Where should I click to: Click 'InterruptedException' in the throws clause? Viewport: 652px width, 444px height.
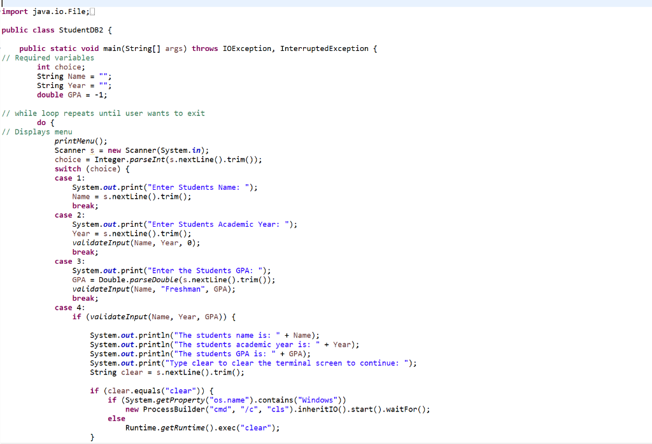point(324,48)
